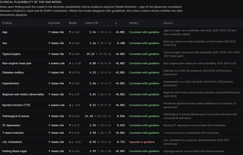Screen dimensions: 243x155
Task: Click the EAS 2017 consensus source text
Action: tap(196, 142)
